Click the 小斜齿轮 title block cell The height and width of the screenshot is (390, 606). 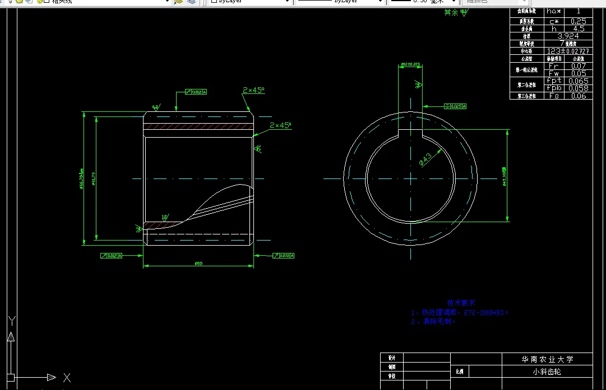(547, 372)
